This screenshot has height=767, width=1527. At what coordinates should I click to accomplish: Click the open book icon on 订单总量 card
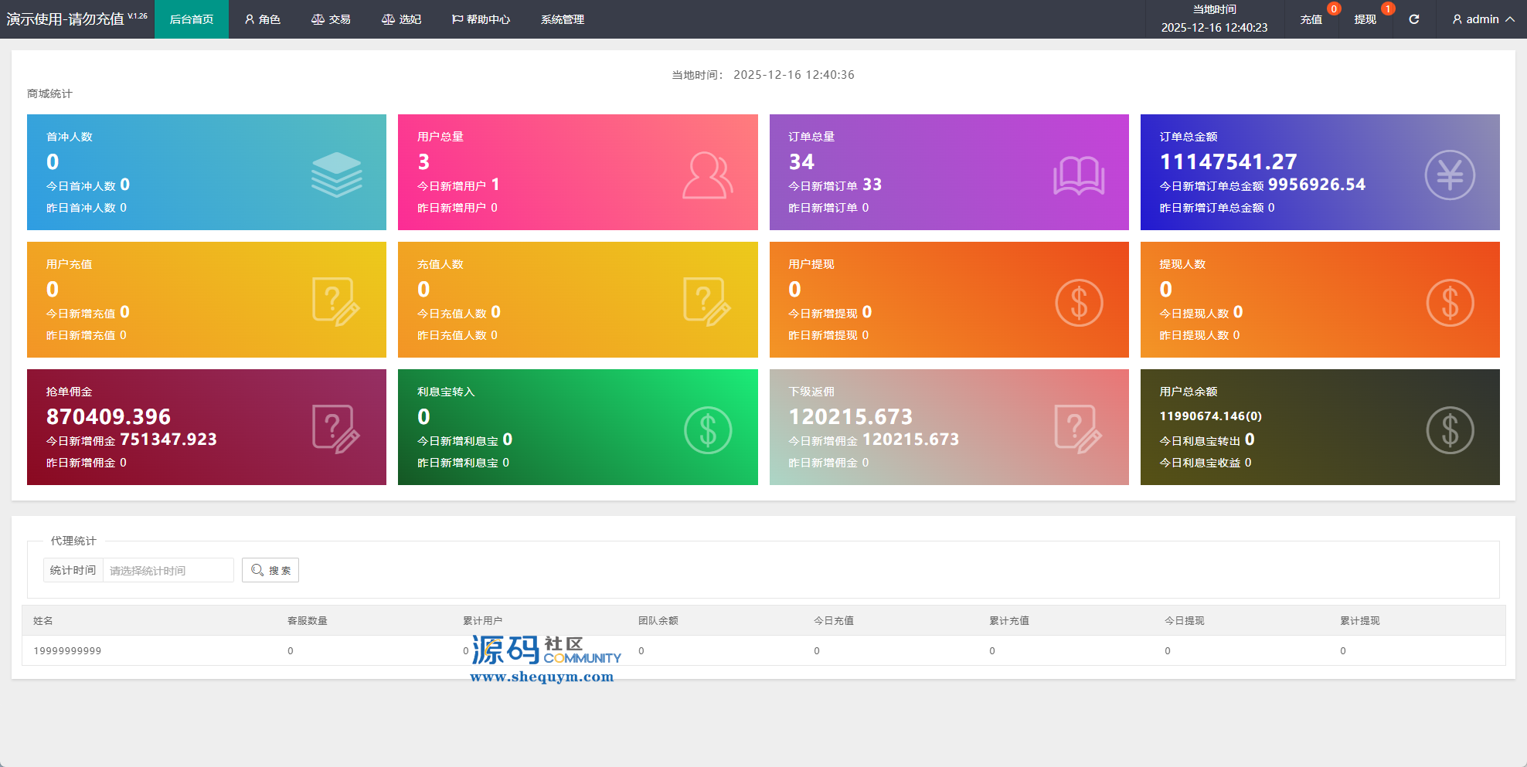click(1079, 175)
